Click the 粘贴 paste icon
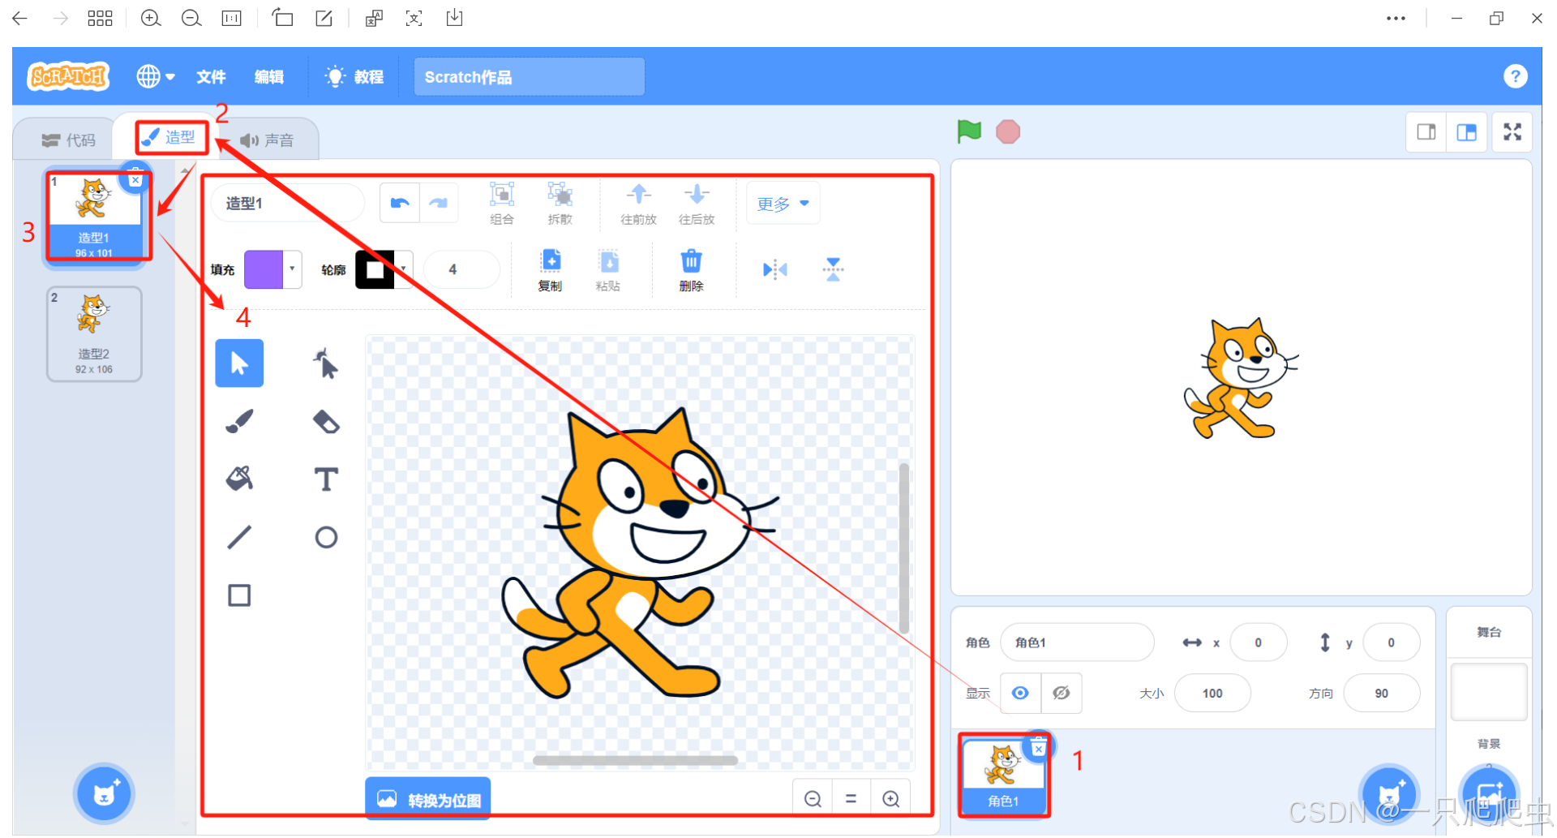 608,261
